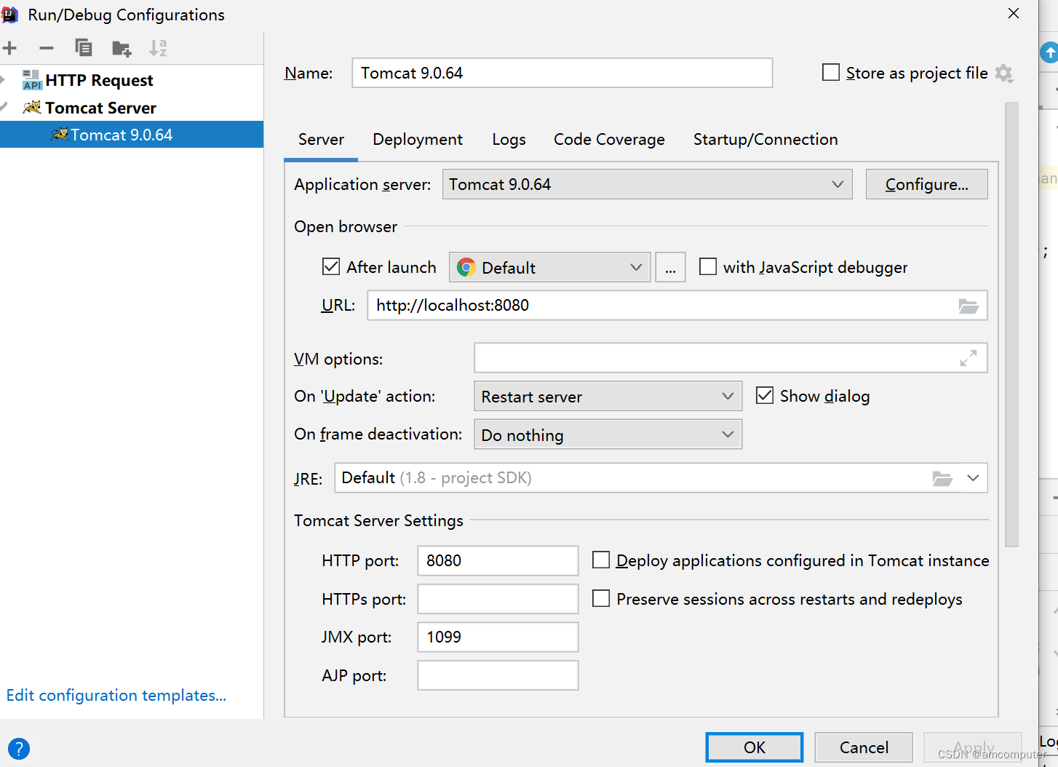Sort configurations alphabetically
Image resolution: width=1058 pixels, height=767 pixels.
point(158,48)
